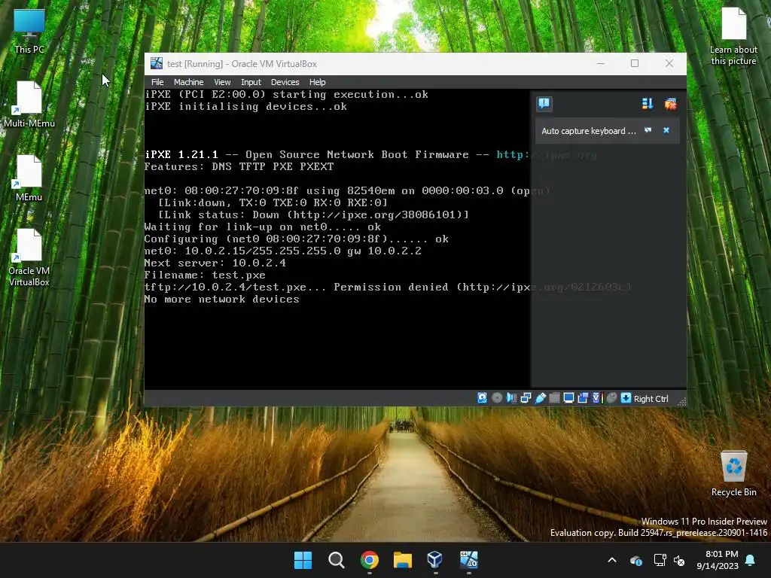This screenshot has height=578, width=771.
Task: Select the Recycle Bin desktop icon
Action: (733, 473)
